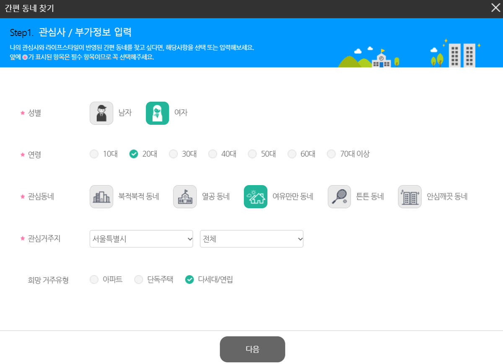Choose 다세대/연립 housing type radio button
Viewport: 503px width, 364px height.
pyautogui.click(x=189, y=279)
